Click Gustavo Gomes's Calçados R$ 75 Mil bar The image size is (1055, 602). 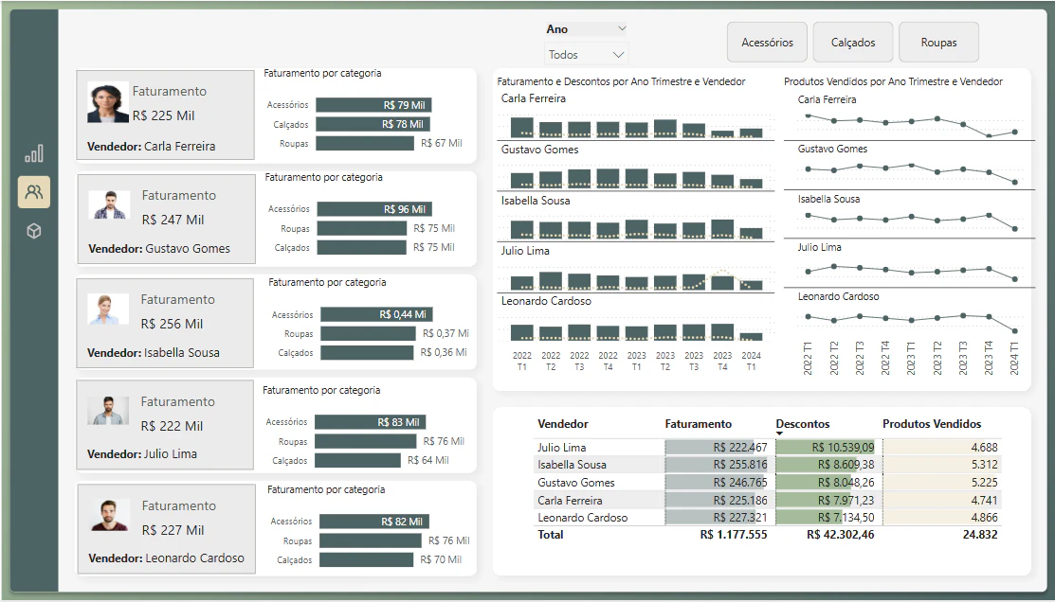362,247
